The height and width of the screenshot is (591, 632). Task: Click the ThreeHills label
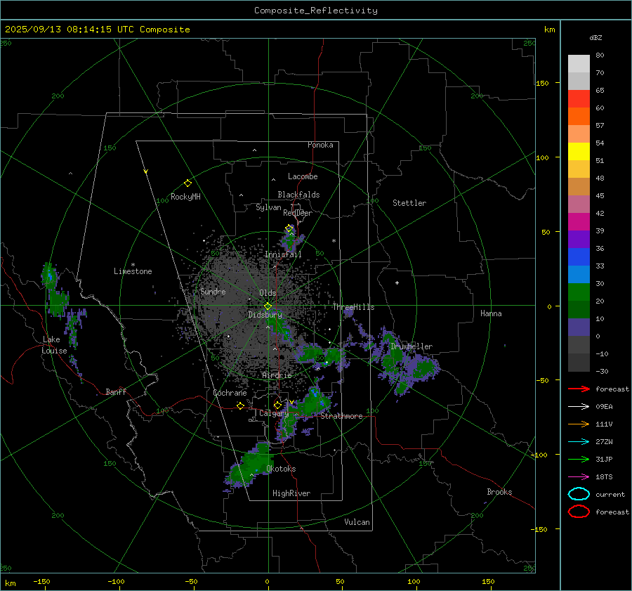(x=353, y=307)
